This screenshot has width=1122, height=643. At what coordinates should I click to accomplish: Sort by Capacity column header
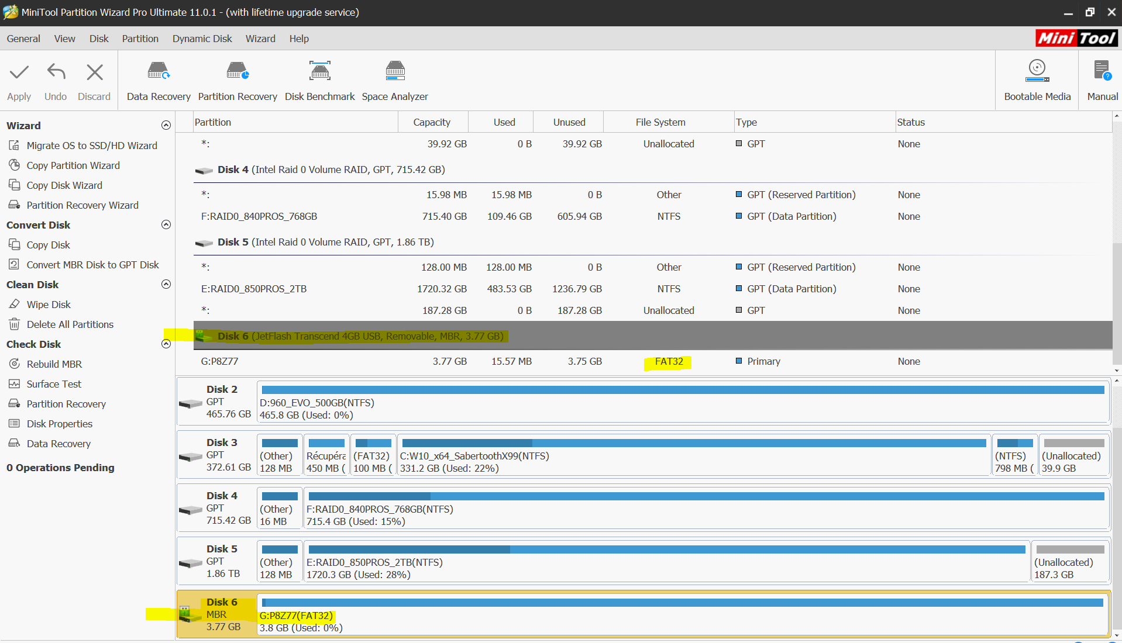pyautogui.click(x=432, y=122)
